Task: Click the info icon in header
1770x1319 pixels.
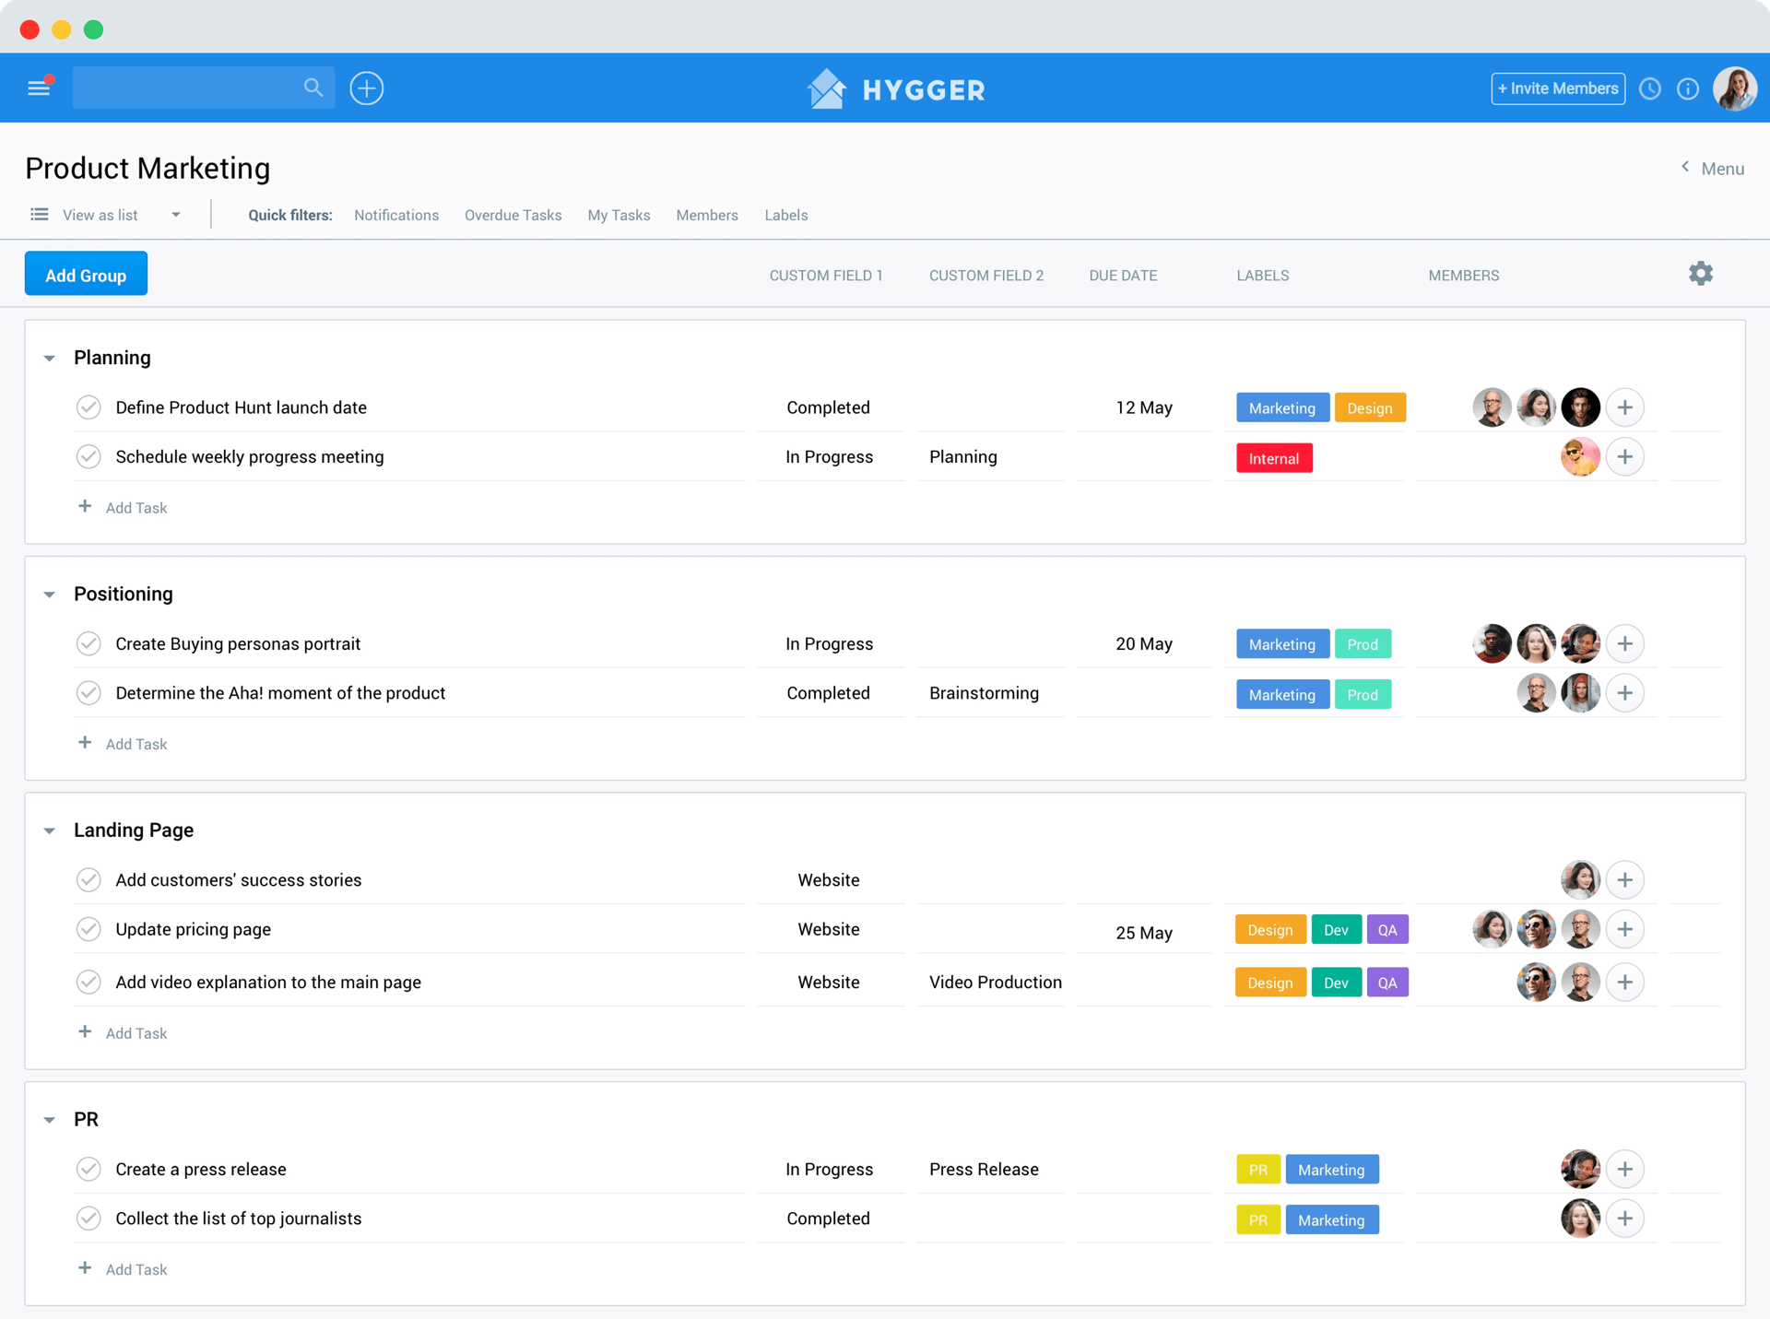Action: tap(1687, 88)
